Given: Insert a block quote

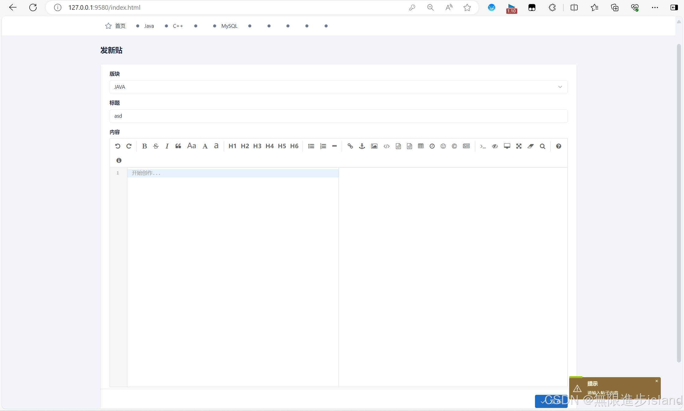Looking at the screenshot, I should (178, 146).
